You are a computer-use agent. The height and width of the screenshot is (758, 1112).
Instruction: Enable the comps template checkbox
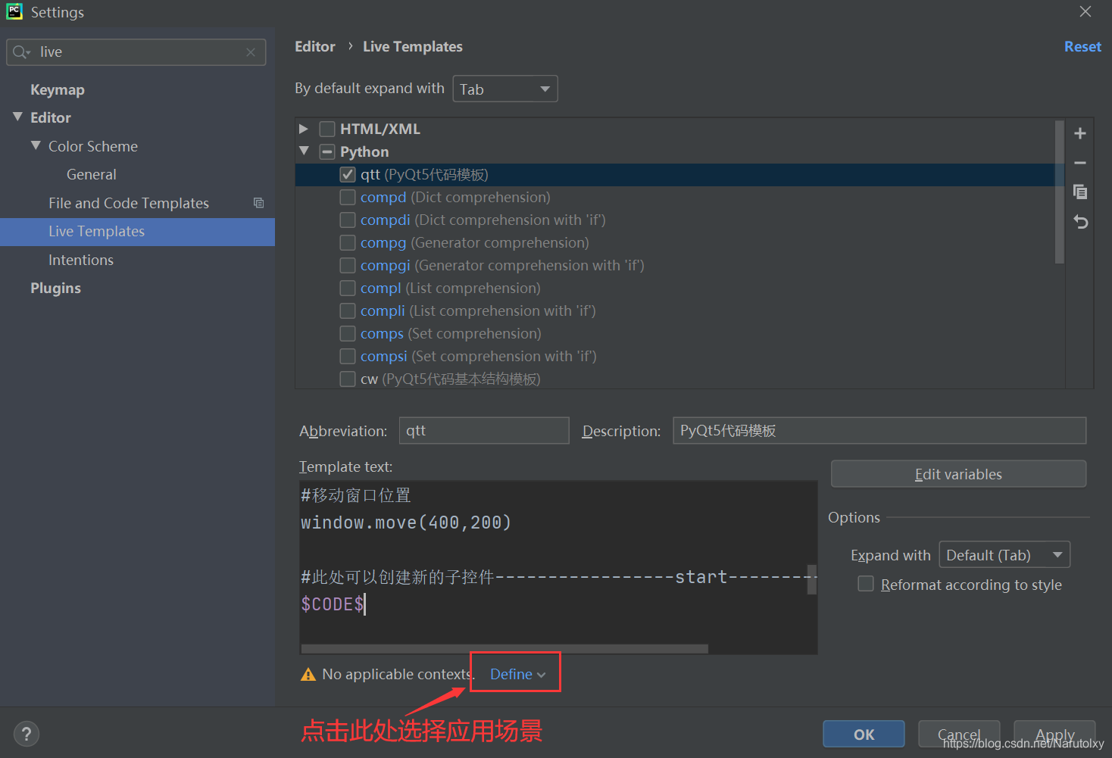pos(348,333)
